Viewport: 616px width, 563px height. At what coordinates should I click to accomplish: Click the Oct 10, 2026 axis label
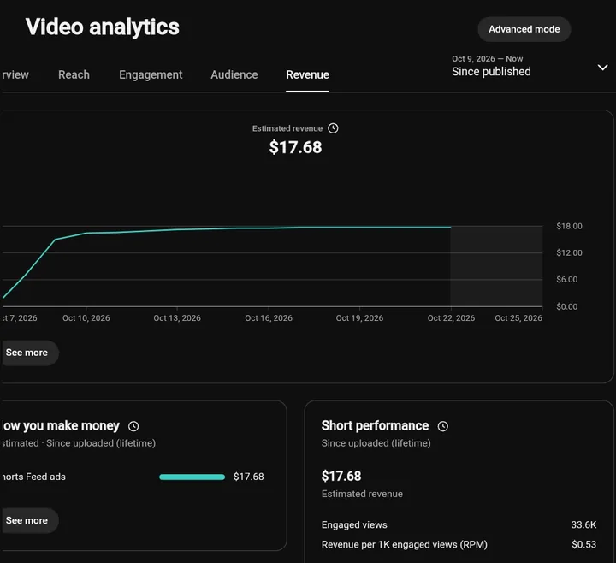point(86,317)
